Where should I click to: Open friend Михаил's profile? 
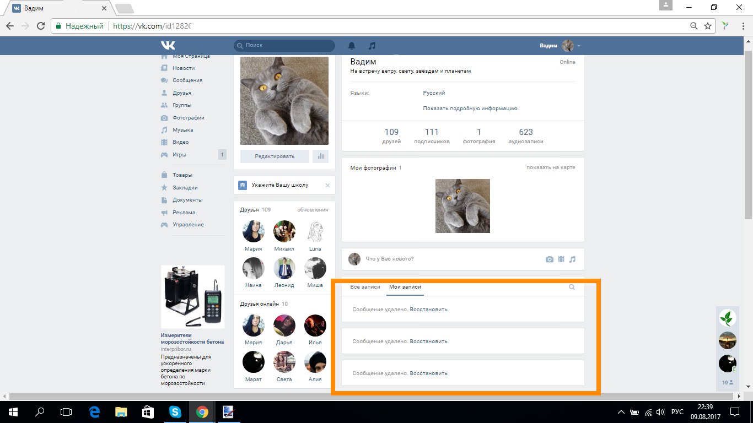point(284,231)
